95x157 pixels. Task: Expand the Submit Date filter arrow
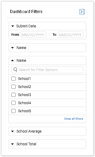(x=13, y=26)
